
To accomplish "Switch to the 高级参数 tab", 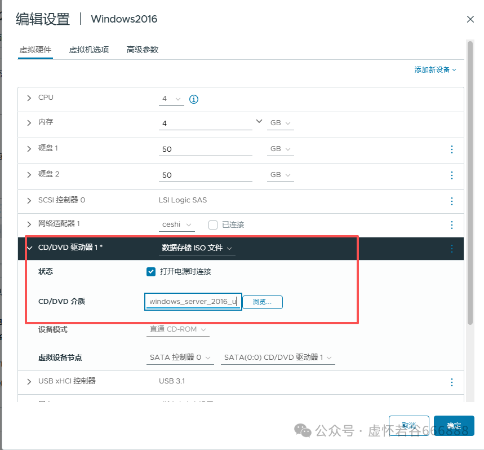I will [143, 50].
